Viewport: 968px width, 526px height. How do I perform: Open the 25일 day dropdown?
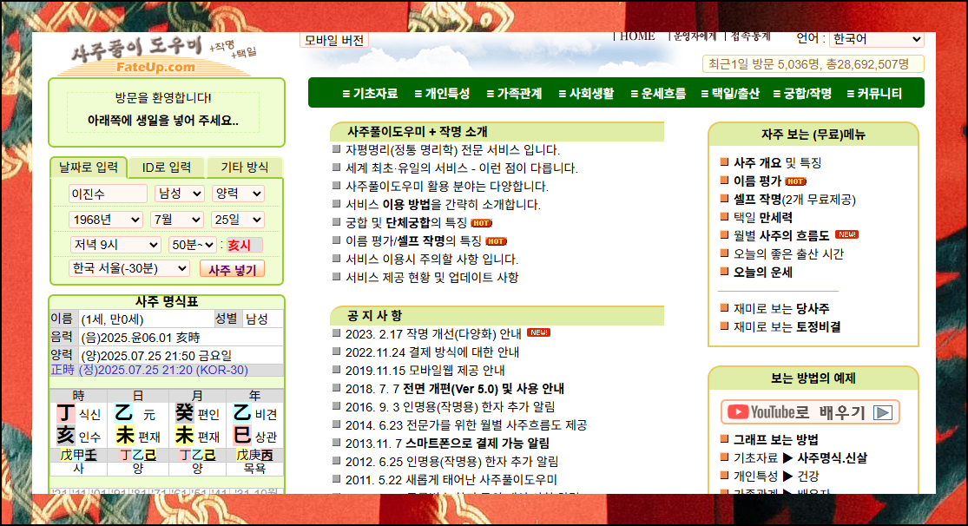coord(238,220)
